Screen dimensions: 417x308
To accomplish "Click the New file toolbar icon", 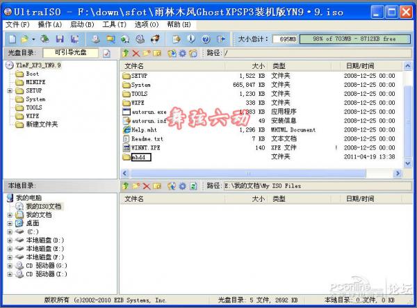I will (x=13, y=39).
